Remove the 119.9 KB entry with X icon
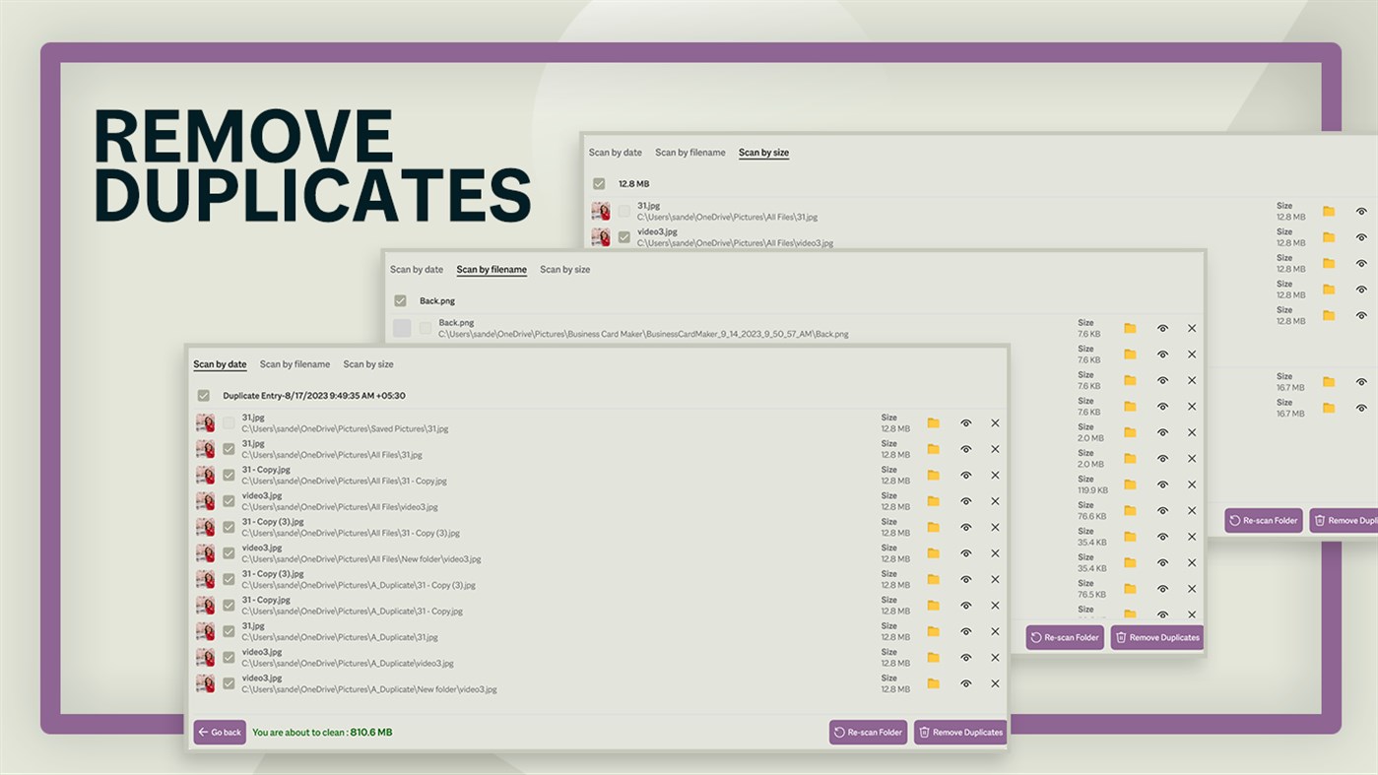The height and width of the screenshot is (775, 1378). (x=1192, y=484)
